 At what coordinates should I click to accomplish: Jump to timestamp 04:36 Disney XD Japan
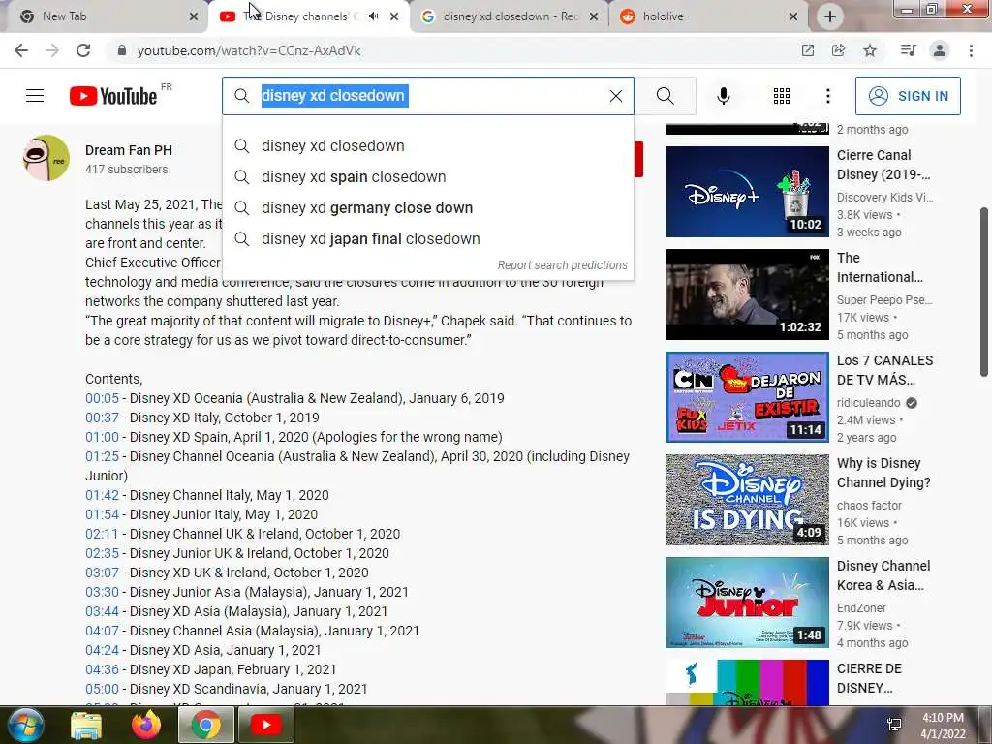(102, 668)
